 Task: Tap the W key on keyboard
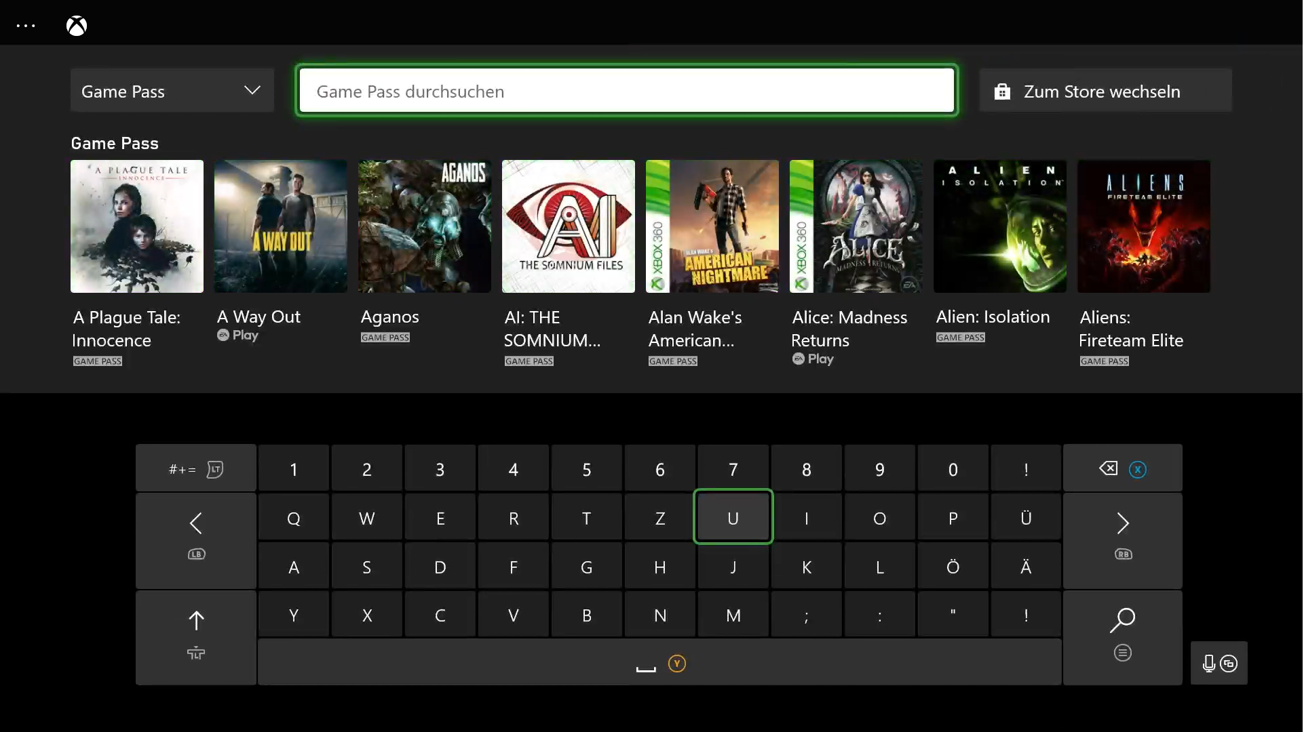(367, 518)
